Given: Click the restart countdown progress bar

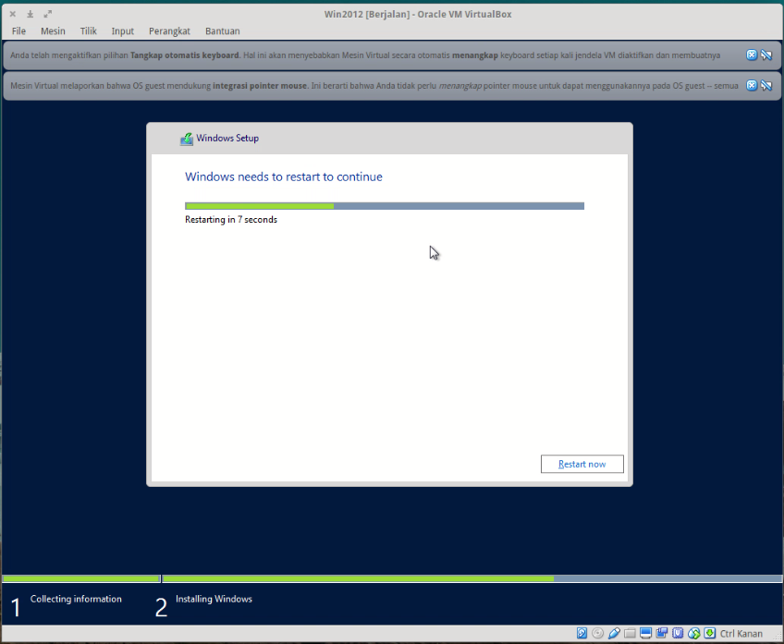Looking at the screenshot, I should point(384,205).
